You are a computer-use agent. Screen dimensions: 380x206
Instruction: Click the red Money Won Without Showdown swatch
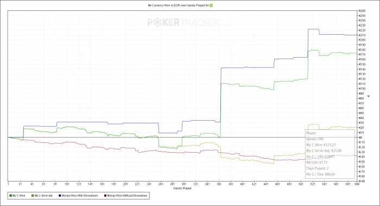click(105, 196)
